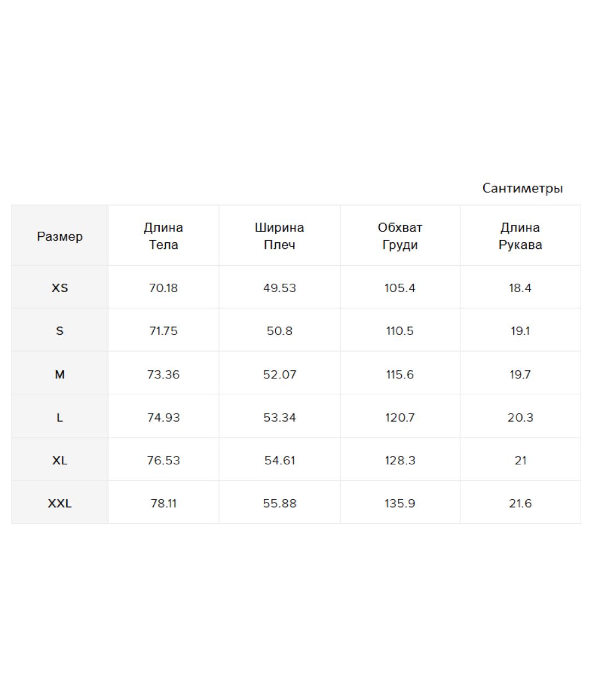This screenshot has height=700, width=591.
Task: Click the Размер column header
Action: (x=60, y=236)
